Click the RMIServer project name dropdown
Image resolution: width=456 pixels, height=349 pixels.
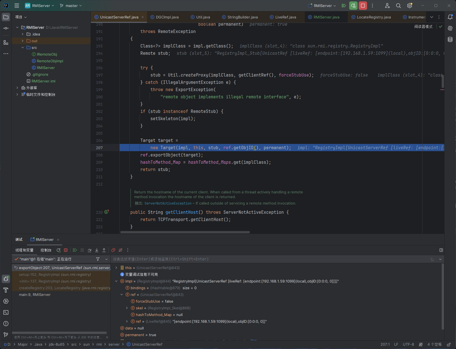39,6
